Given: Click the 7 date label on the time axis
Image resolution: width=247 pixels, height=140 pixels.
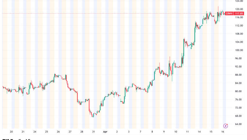Looking at the screenshot, I should (140, 131).
